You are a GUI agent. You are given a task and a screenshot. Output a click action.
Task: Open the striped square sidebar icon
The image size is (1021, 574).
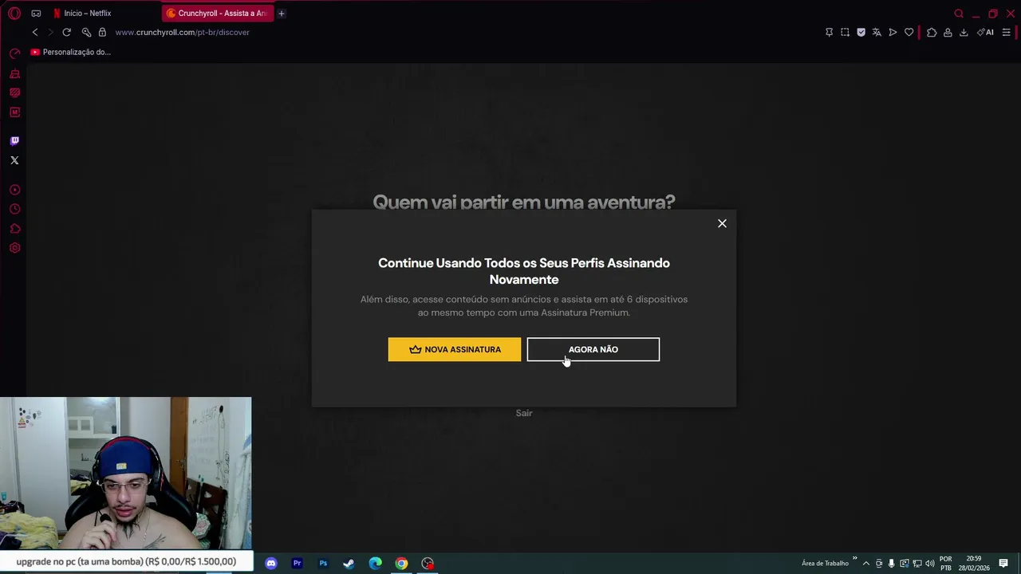pos(14,92)
